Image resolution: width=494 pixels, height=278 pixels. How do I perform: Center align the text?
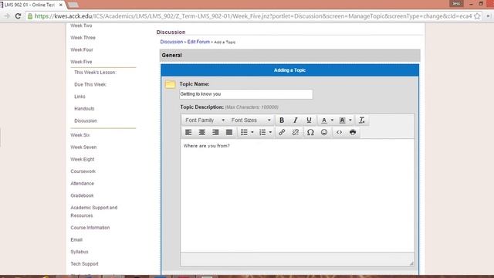202,132
